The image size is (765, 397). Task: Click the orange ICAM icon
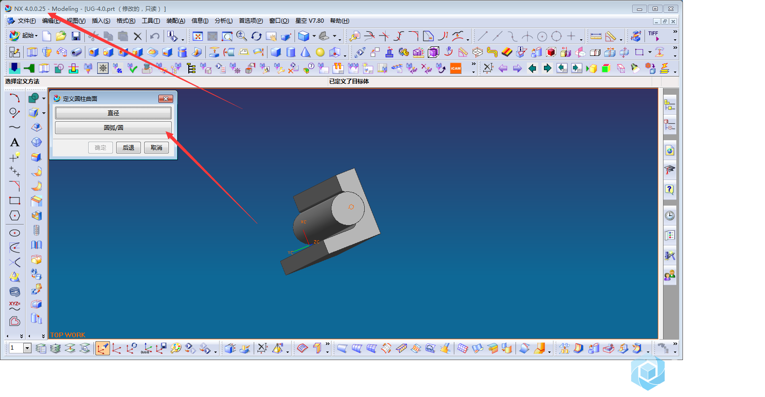pos(456,68)
